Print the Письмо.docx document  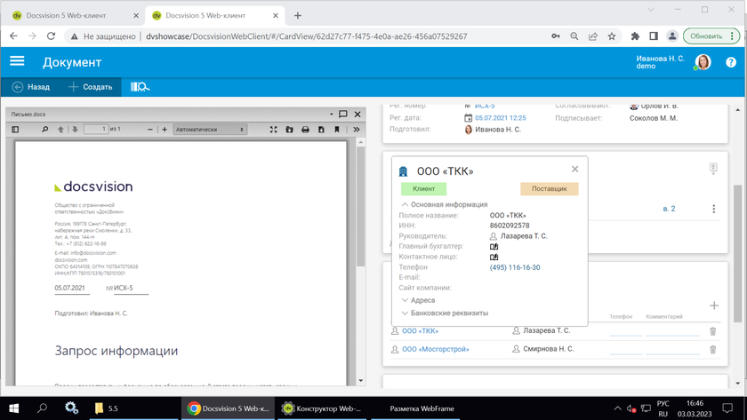(x=305, y=130)
